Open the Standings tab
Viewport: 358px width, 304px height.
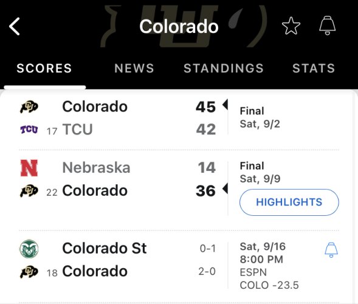click(224, 68)
